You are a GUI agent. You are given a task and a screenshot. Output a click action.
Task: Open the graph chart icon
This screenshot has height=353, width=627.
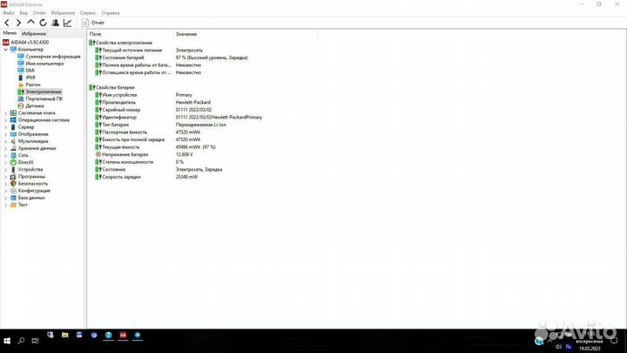point(67,23)
